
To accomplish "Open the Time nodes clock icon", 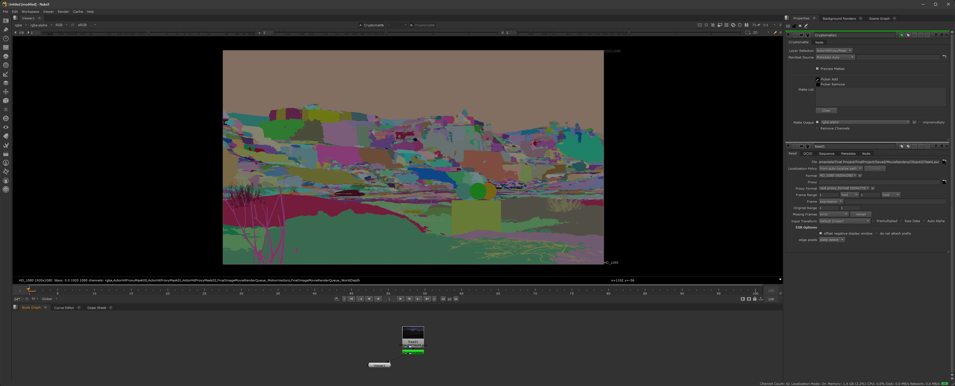I will [6, 39].
